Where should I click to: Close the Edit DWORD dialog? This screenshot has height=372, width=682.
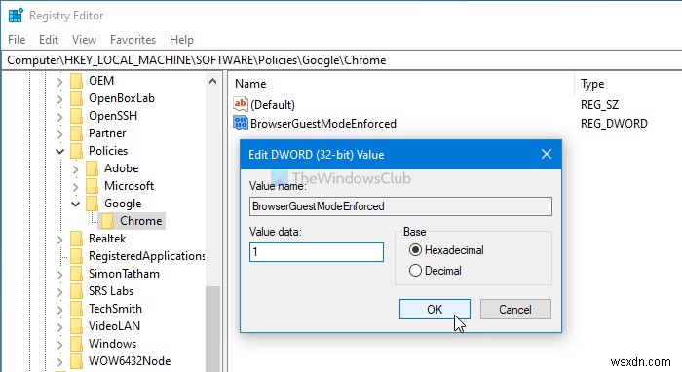547,154
